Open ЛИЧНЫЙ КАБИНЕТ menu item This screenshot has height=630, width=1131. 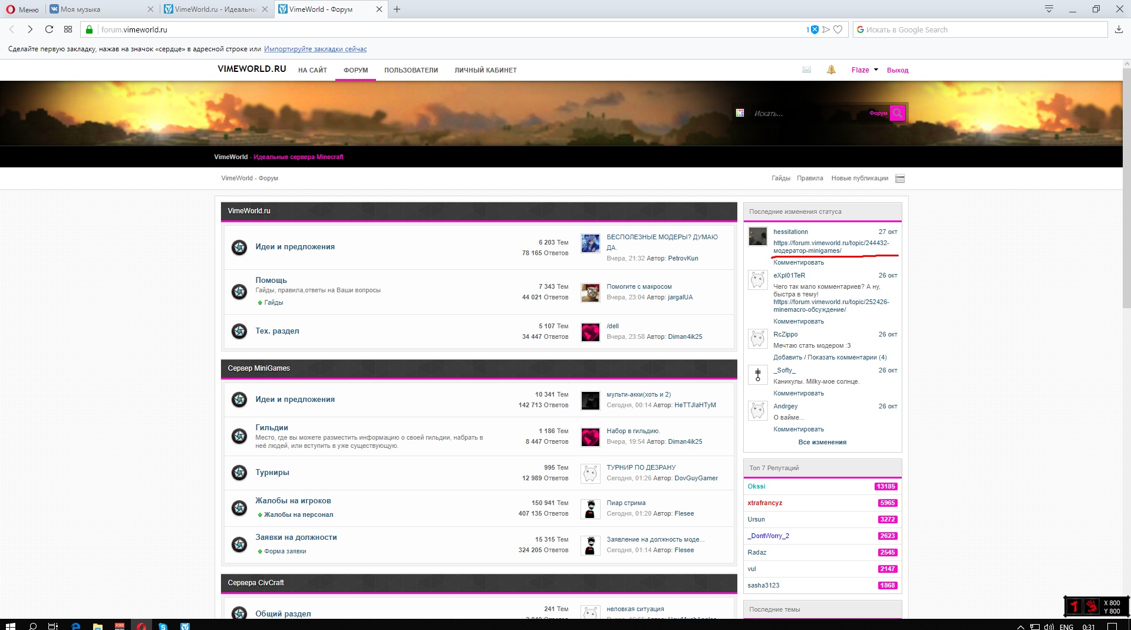(486, 70)
